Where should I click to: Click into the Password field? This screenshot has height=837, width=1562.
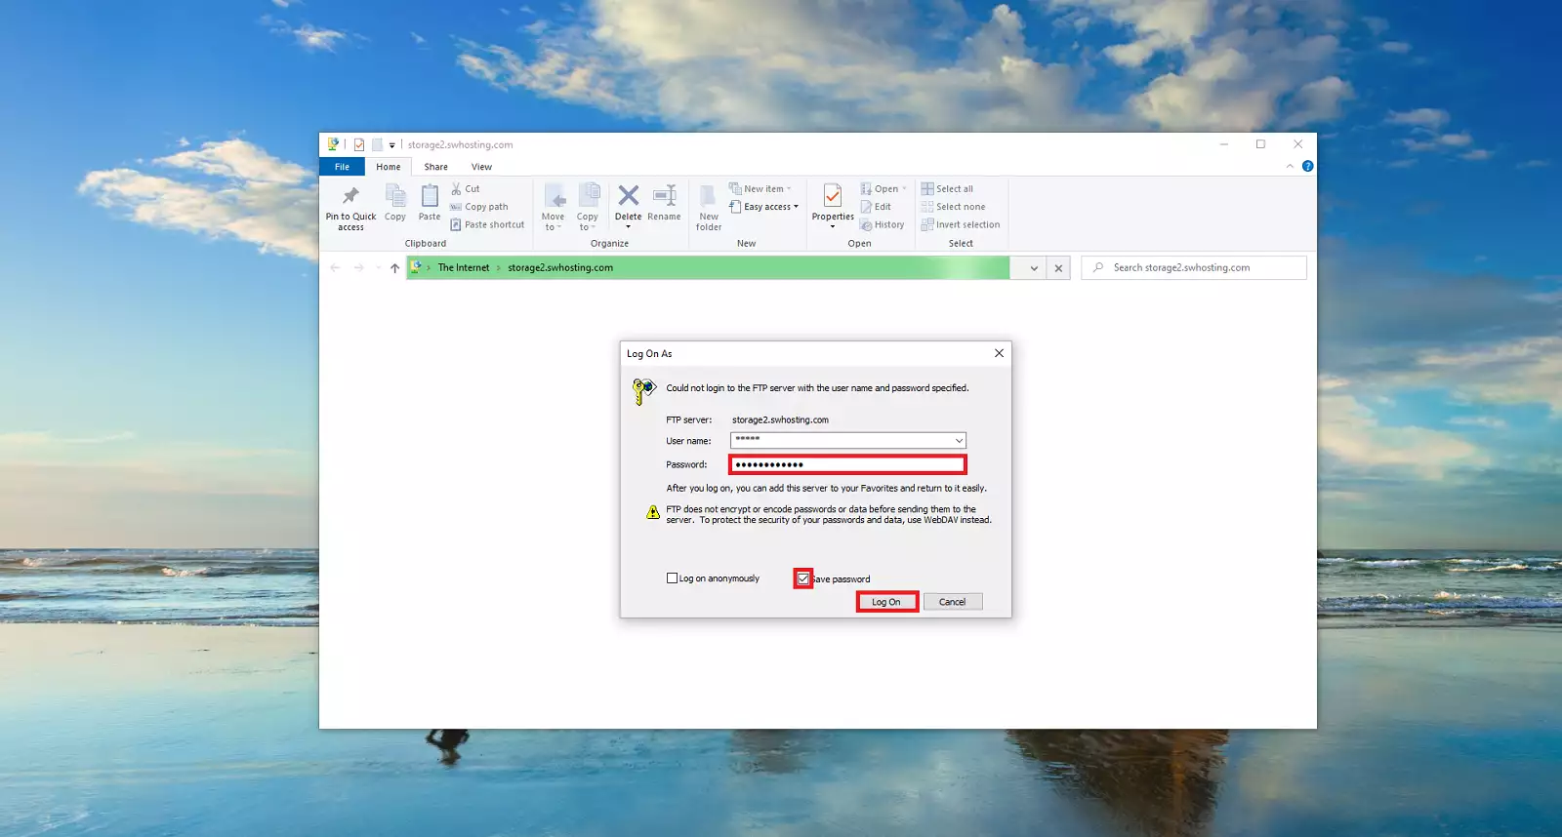(x=847, y=464)
